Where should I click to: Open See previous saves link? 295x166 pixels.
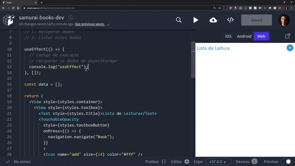[90, 24]
